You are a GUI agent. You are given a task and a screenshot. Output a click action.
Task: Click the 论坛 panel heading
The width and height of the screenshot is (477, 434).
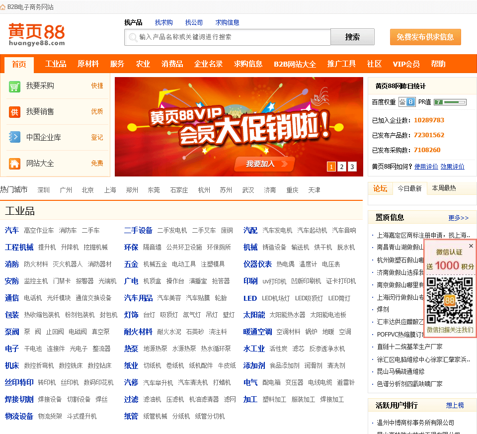pos(380,189)
